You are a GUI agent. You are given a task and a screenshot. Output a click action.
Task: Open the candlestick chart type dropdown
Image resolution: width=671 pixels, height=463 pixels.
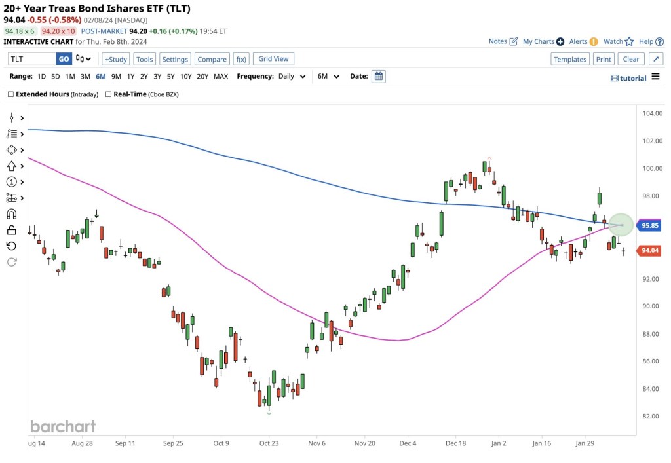pyautogui.click(x=84, y=59)
